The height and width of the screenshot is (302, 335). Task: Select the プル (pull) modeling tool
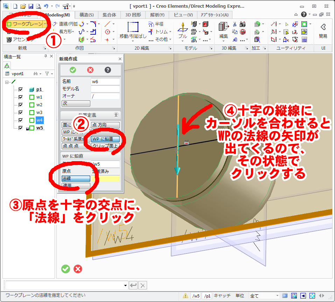coord(182,30)
